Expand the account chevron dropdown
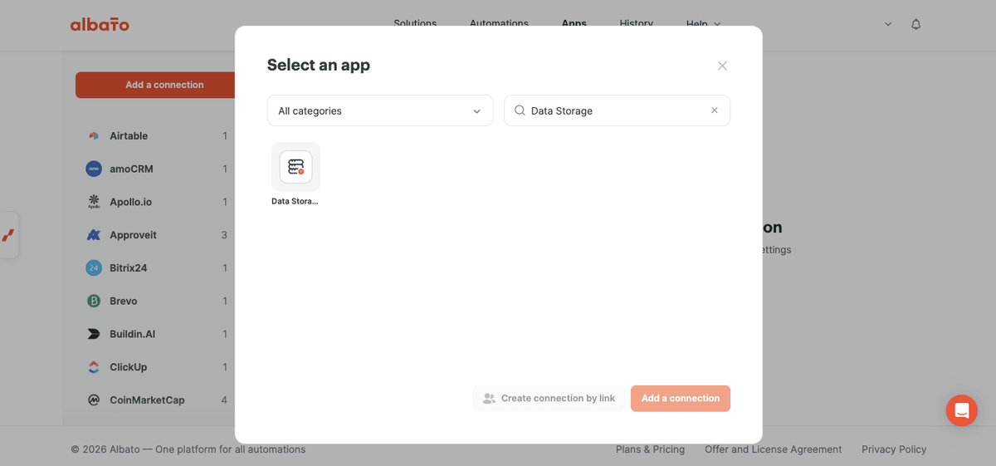Screen dimensions: 996x466 888,24
